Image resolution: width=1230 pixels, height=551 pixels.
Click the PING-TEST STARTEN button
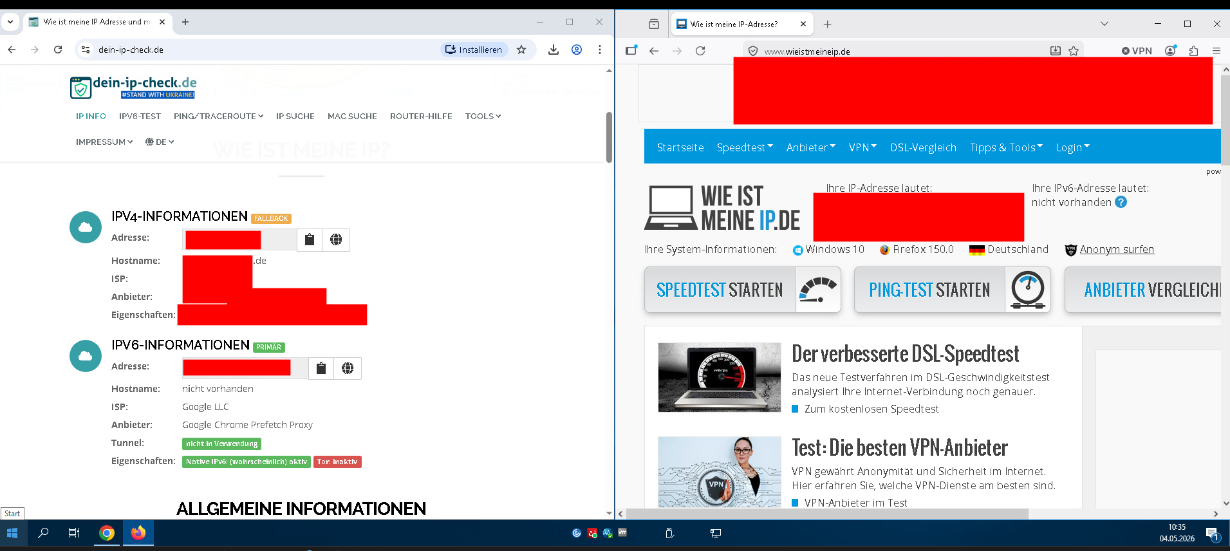[953, 290]
